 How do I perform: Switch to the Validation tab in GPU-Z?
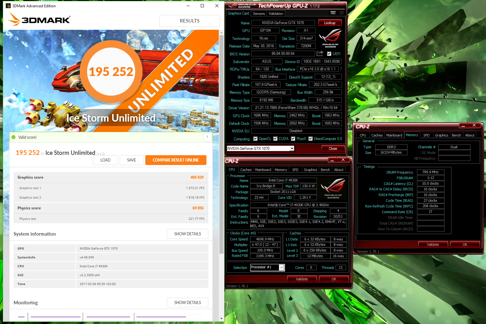coord(276,14)
